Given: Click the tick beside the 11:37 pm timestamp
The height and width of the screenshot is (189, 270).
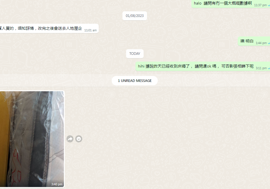Looking at the screenshot, I should 269,5.
